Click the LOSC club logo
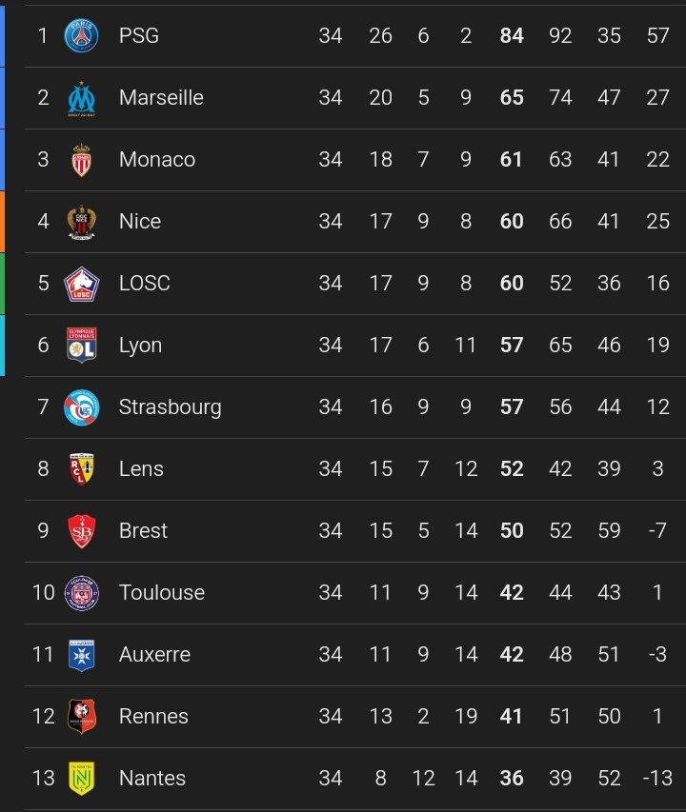This screenshot has width=686, height=812. (x=81, y=284)
